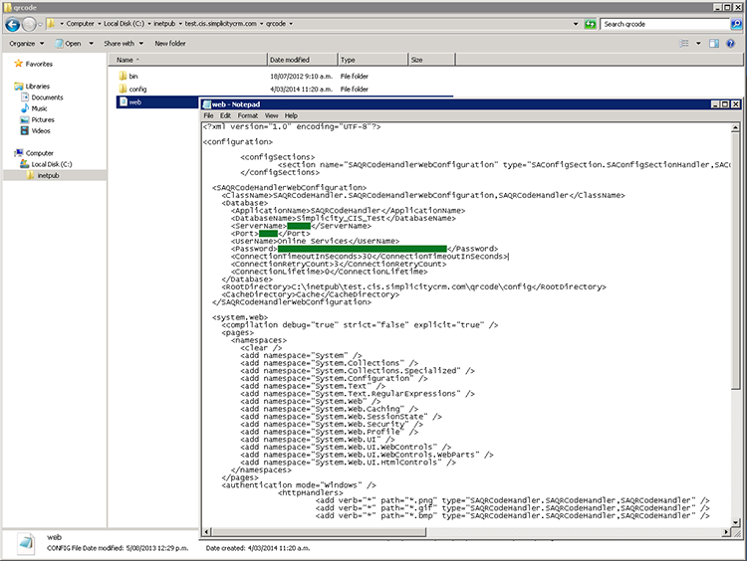Click the compilation debug true line

point(361,325)
